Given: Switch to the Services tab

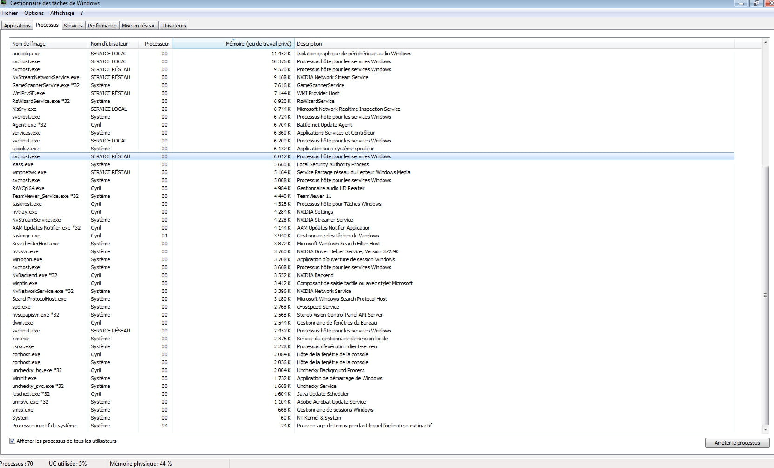Looking at the screenshot, I should pos(73,26).
